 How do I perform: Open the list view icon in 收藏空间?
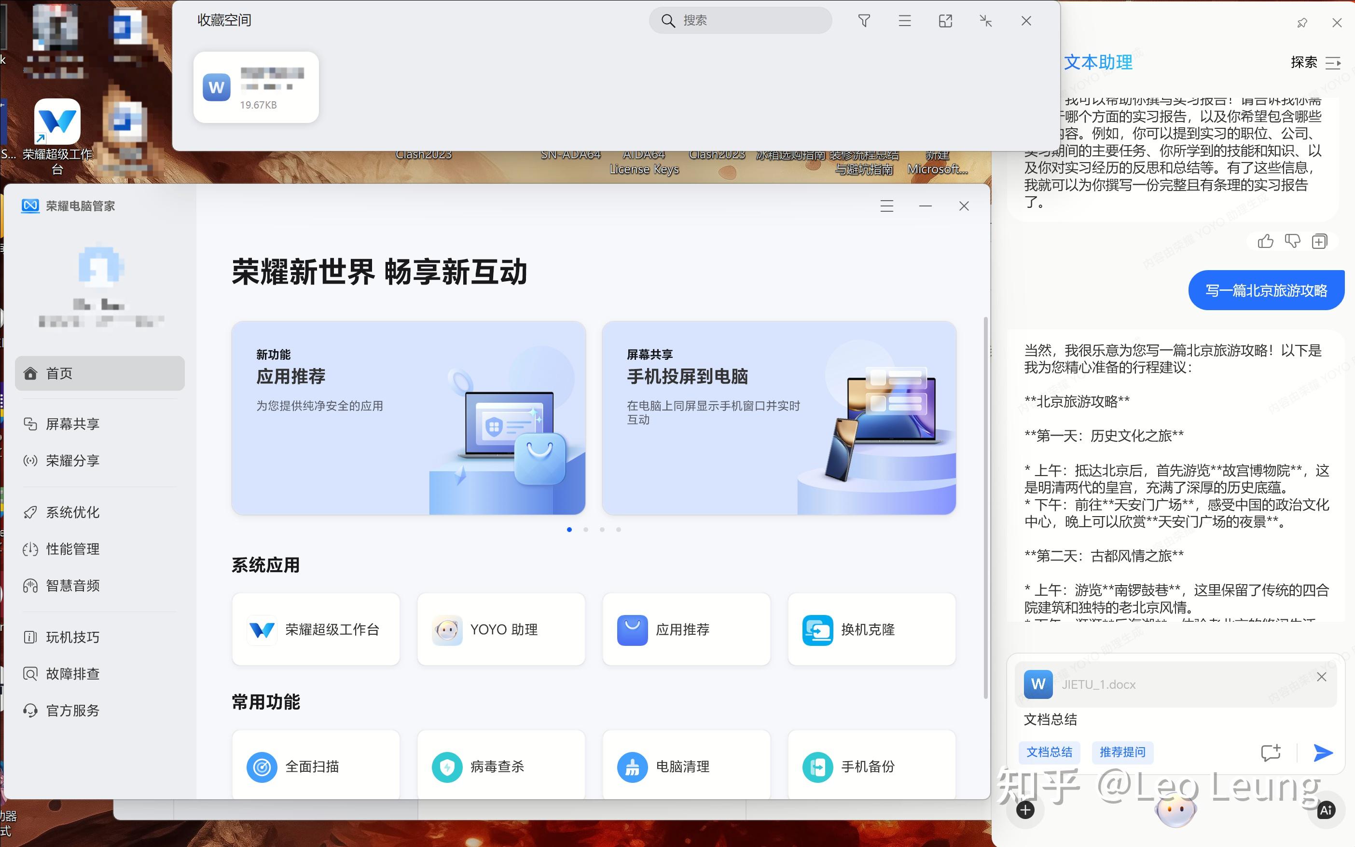click(904, 21)
